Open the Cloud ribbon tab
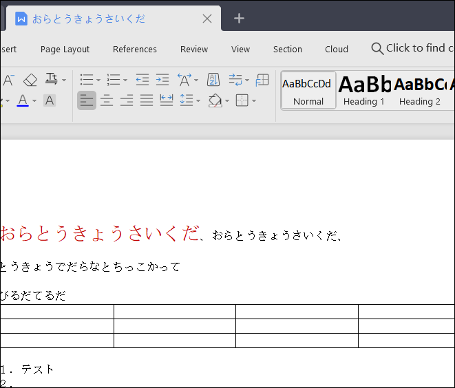This screenshot has height=388, width=455. (x=337, y=50)
